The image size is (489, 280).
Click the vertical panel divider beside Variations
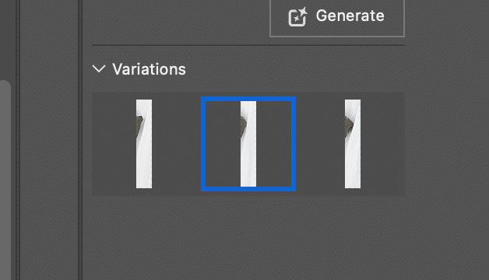point(80,140)
